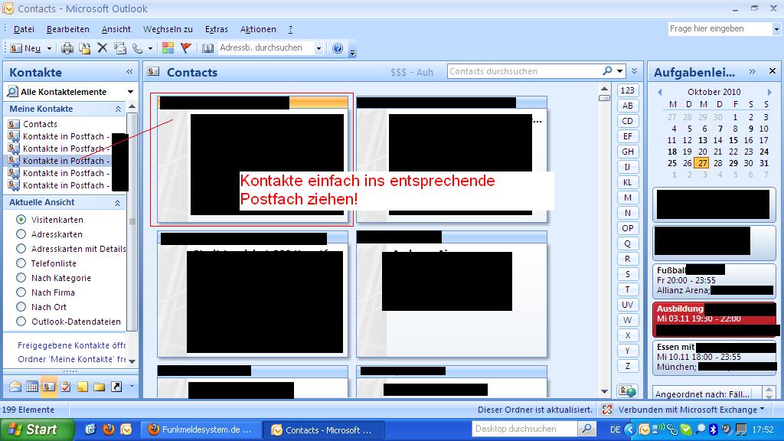Open the phone call dropdown arrow
Screen dimensions: 784x441
pos(150,48)
